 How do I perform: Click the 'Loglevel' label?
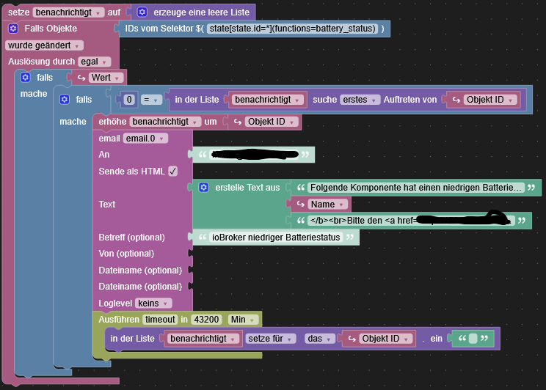click(115, 303)
